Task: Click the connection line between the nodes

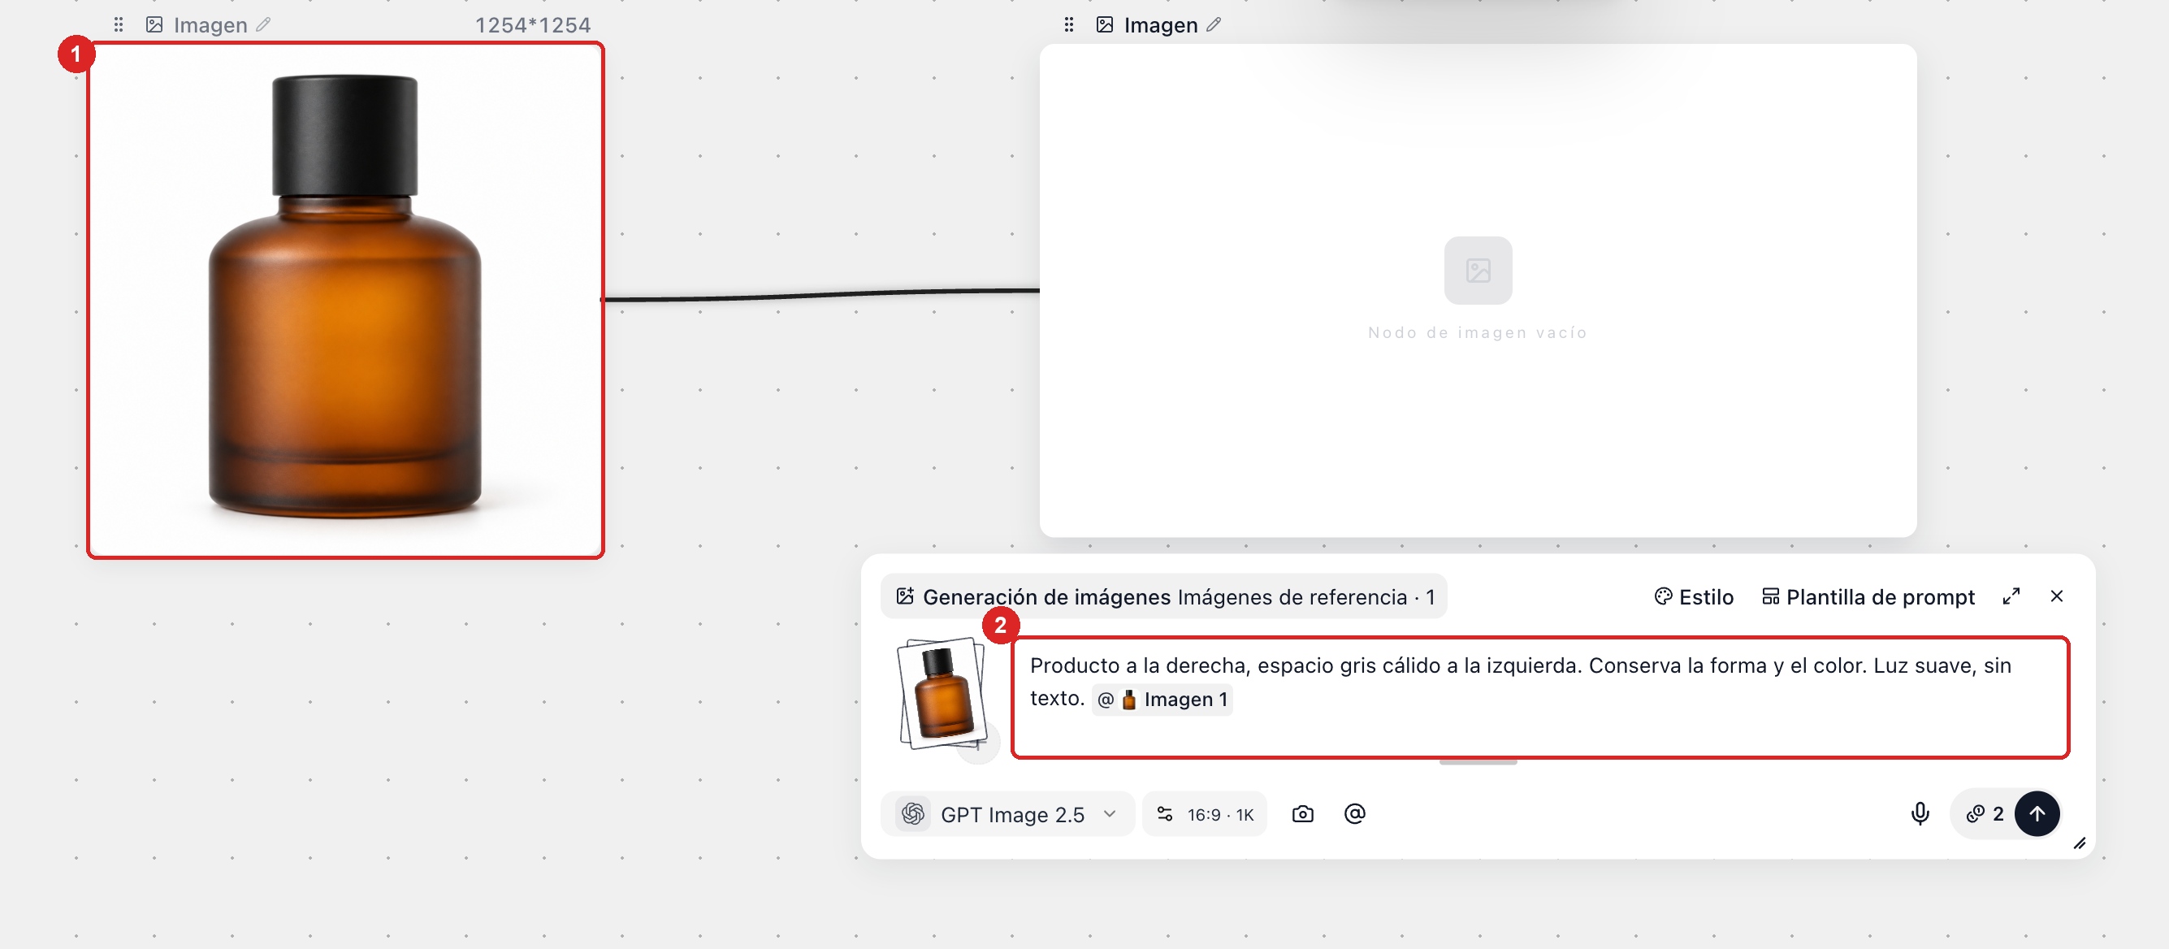Action: (x=821, y=295)
